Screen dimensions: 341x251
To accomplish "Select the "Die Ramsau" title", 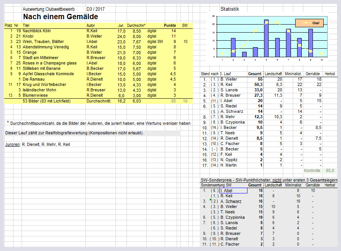I will click(34, 79).
